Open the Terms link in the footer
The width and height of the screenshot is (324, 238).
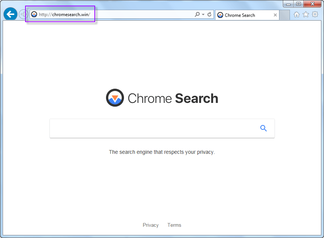click(174, 225)
